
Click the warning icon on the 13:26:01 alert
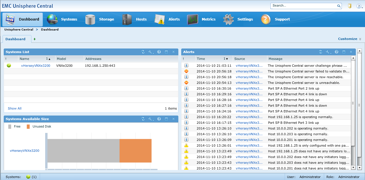[x=186, y=145]
